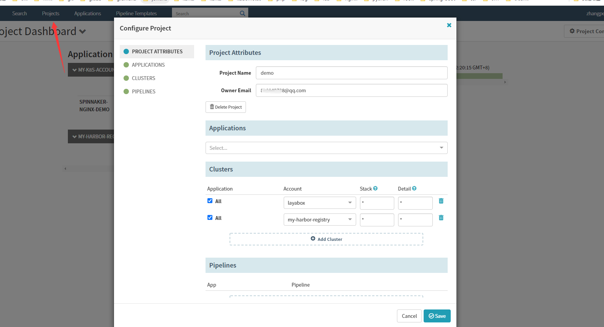Image resolution: width=604 pixels, height=327 pixels.
Task: Click the navbar Search input box
Action: [206, 13]
